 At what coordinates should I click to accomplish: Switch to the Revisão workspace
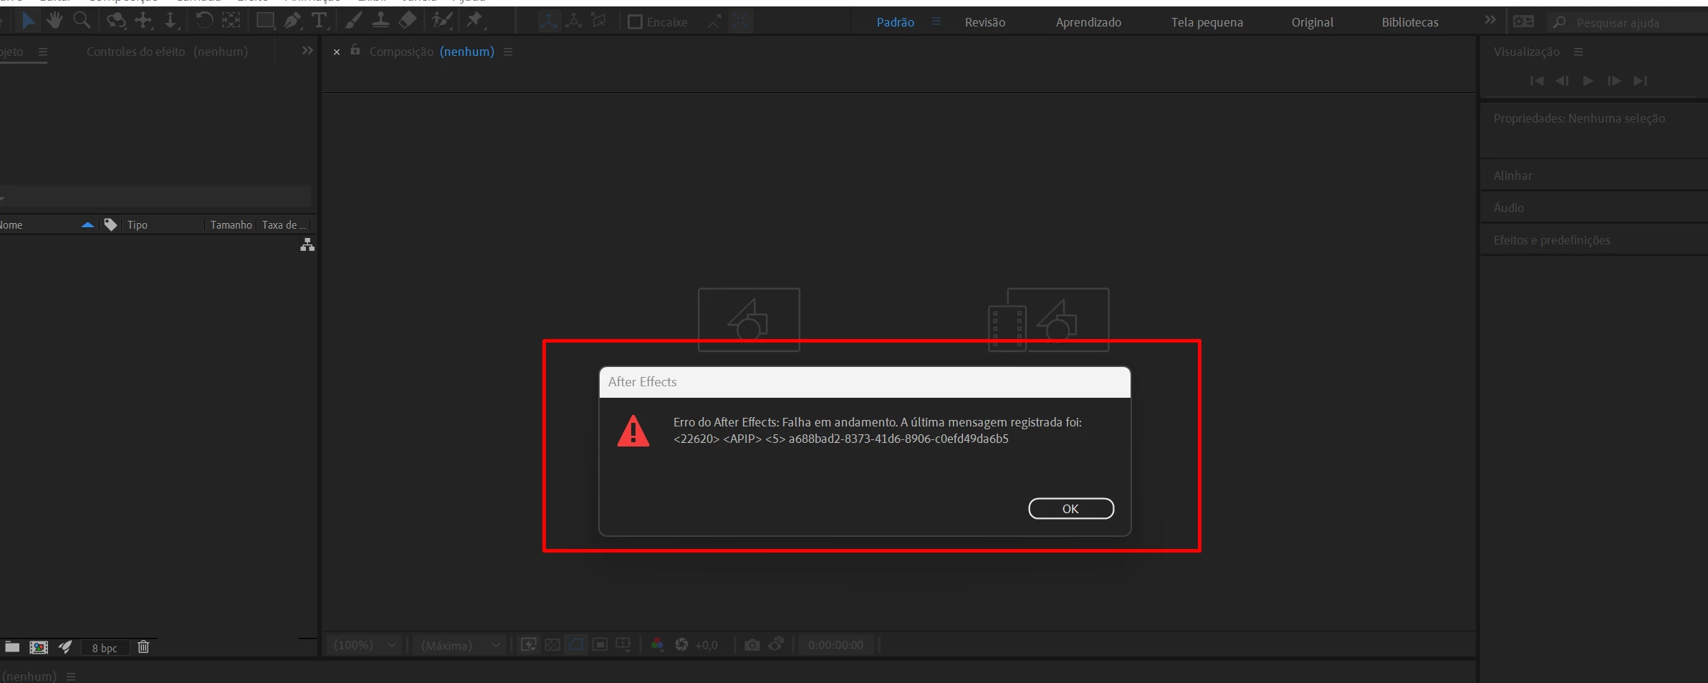pyautogui.click(x=985, y=22)
